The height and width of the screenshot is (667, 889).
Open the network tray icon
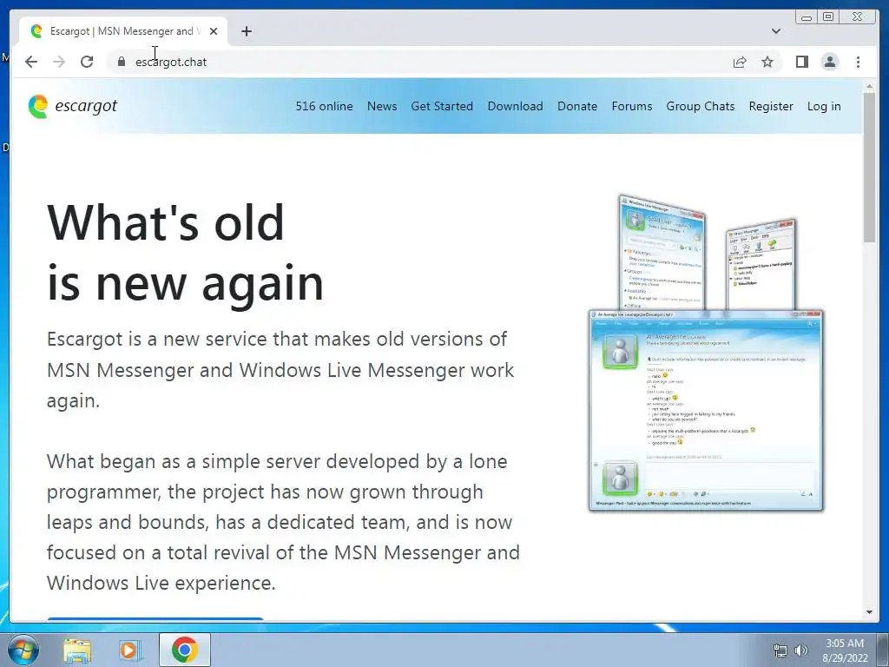(780, 650)
